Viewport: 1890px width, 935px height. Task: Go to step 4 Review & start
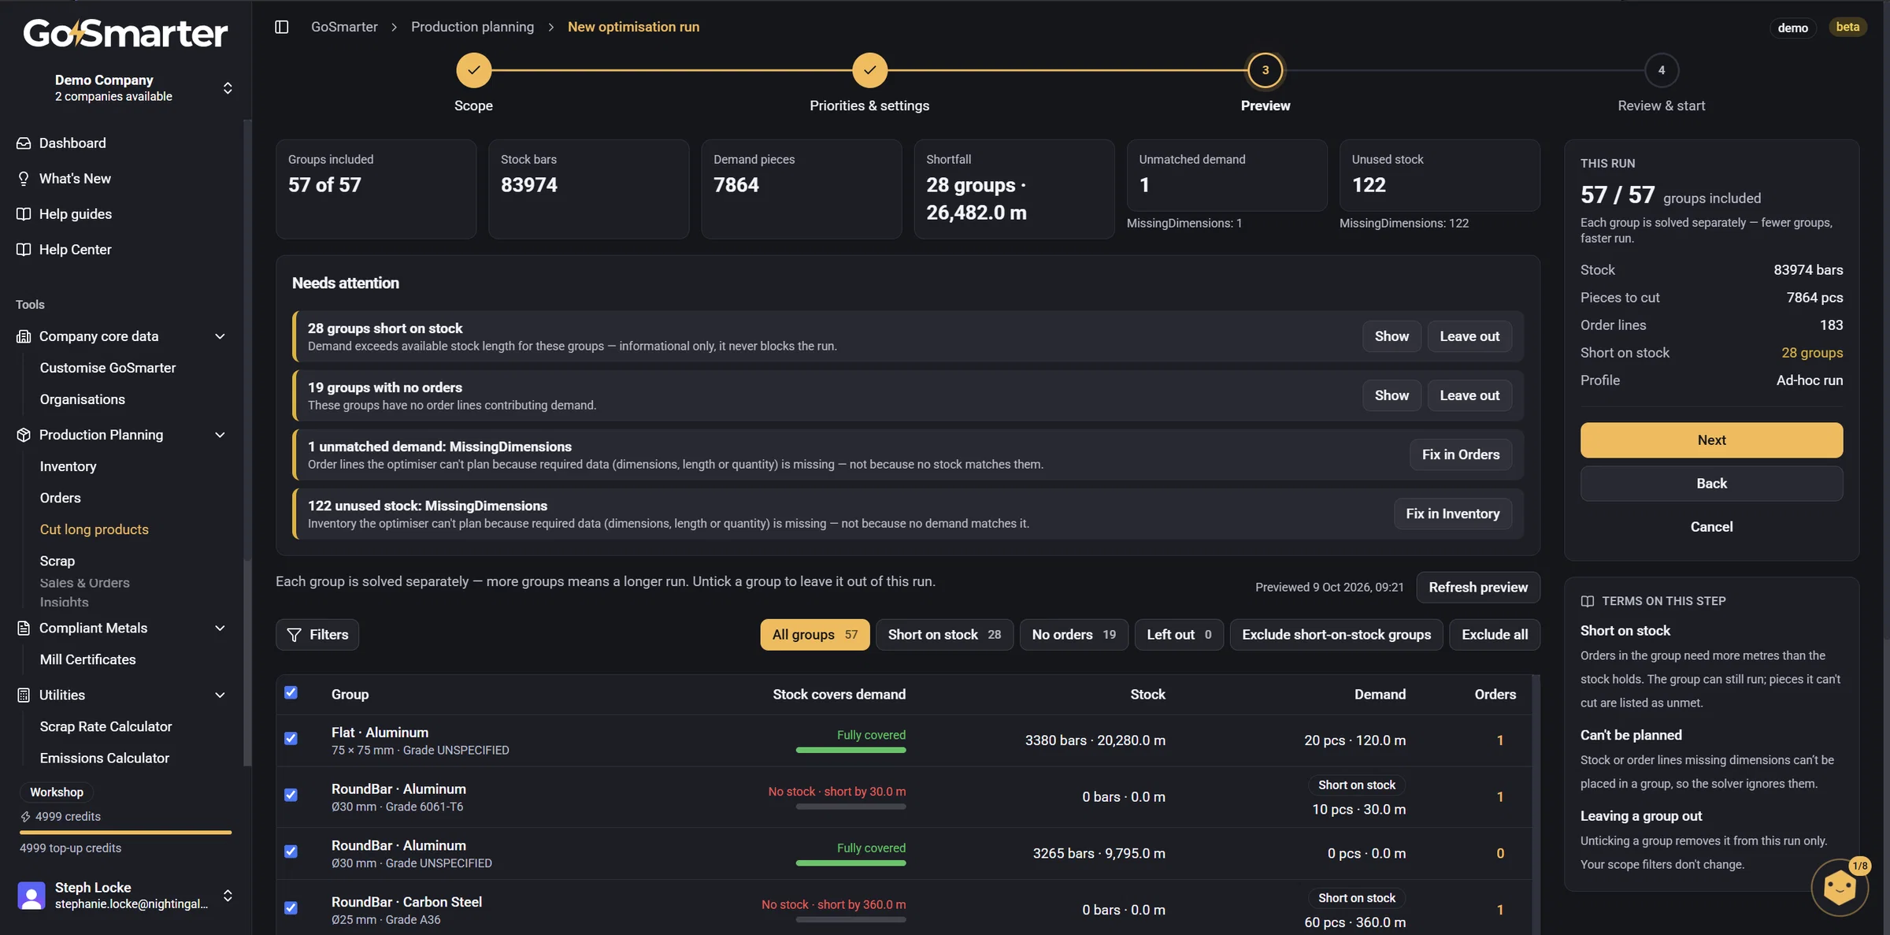[x=1661, y=70]
